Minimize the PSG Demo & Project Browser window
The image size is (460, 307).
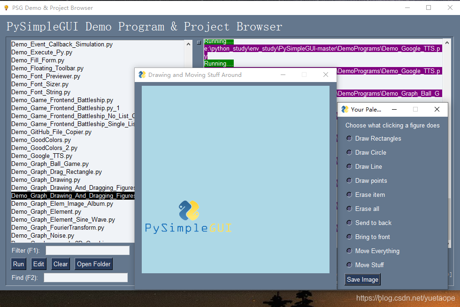(407, 7)
